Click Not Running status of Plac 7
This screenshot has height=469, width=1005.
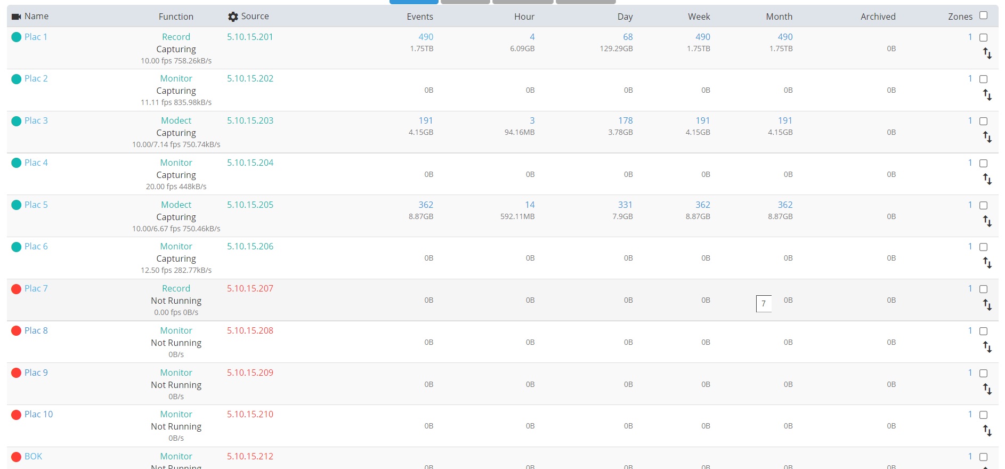[176, 301]
